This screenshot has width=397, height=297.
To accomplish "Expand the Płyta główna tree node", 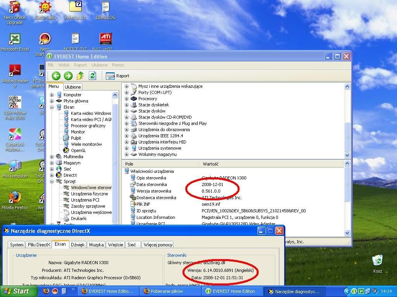I will 52,101.
